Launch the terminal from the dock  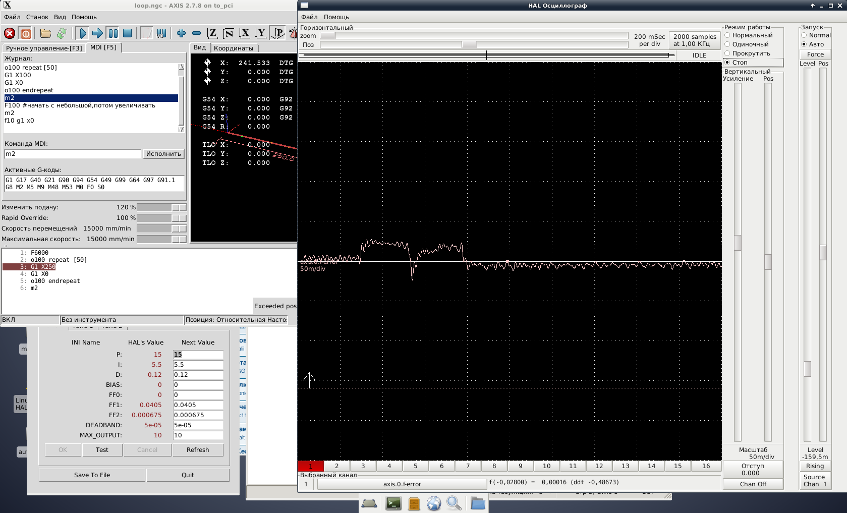(393, 503)
